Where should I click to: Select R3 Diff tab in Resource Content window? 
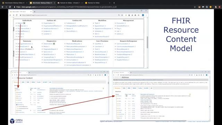point(45,82)
